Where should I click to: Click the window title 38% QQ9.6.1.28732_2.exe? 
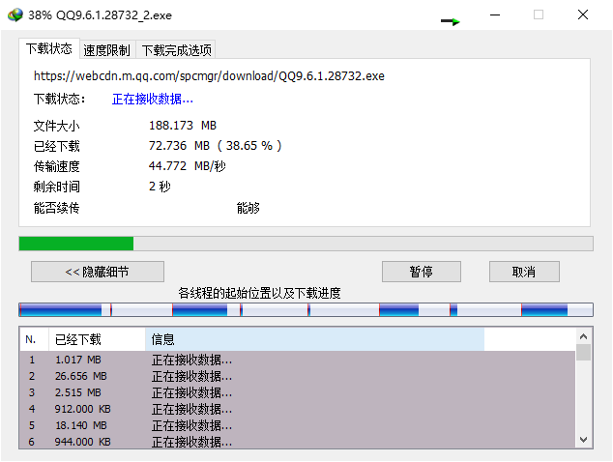(101, 15)
